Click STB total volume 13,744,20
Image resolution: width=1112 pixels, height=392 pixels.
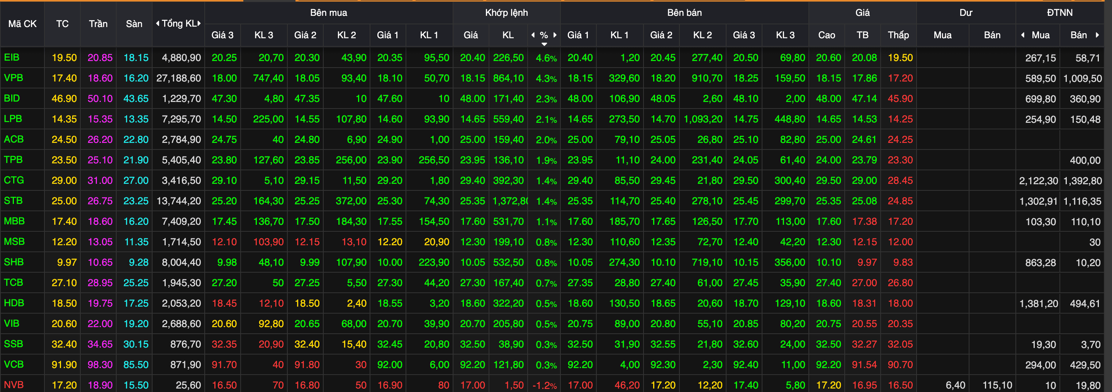pos(178,201)
